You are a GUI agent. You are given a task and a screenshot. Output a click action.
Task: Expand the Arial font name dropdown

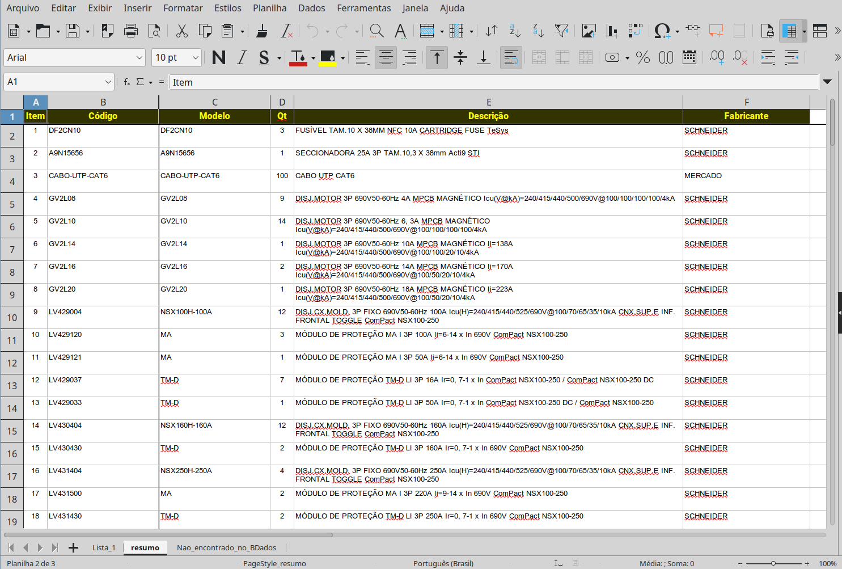(x=139, y=57)
